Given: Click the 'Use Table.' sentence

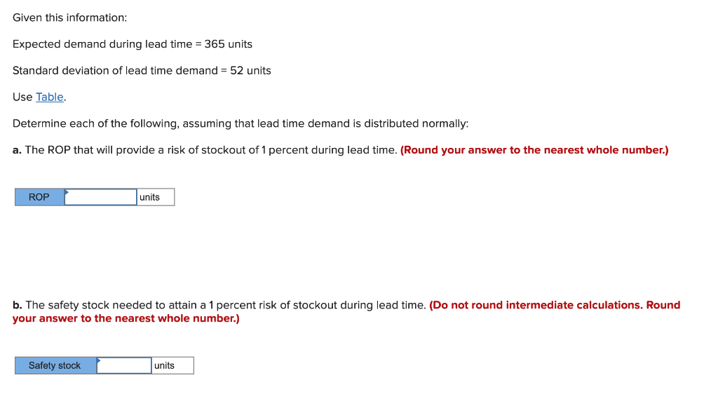Looking at the screenshot, I should click(x=36, y=97).
